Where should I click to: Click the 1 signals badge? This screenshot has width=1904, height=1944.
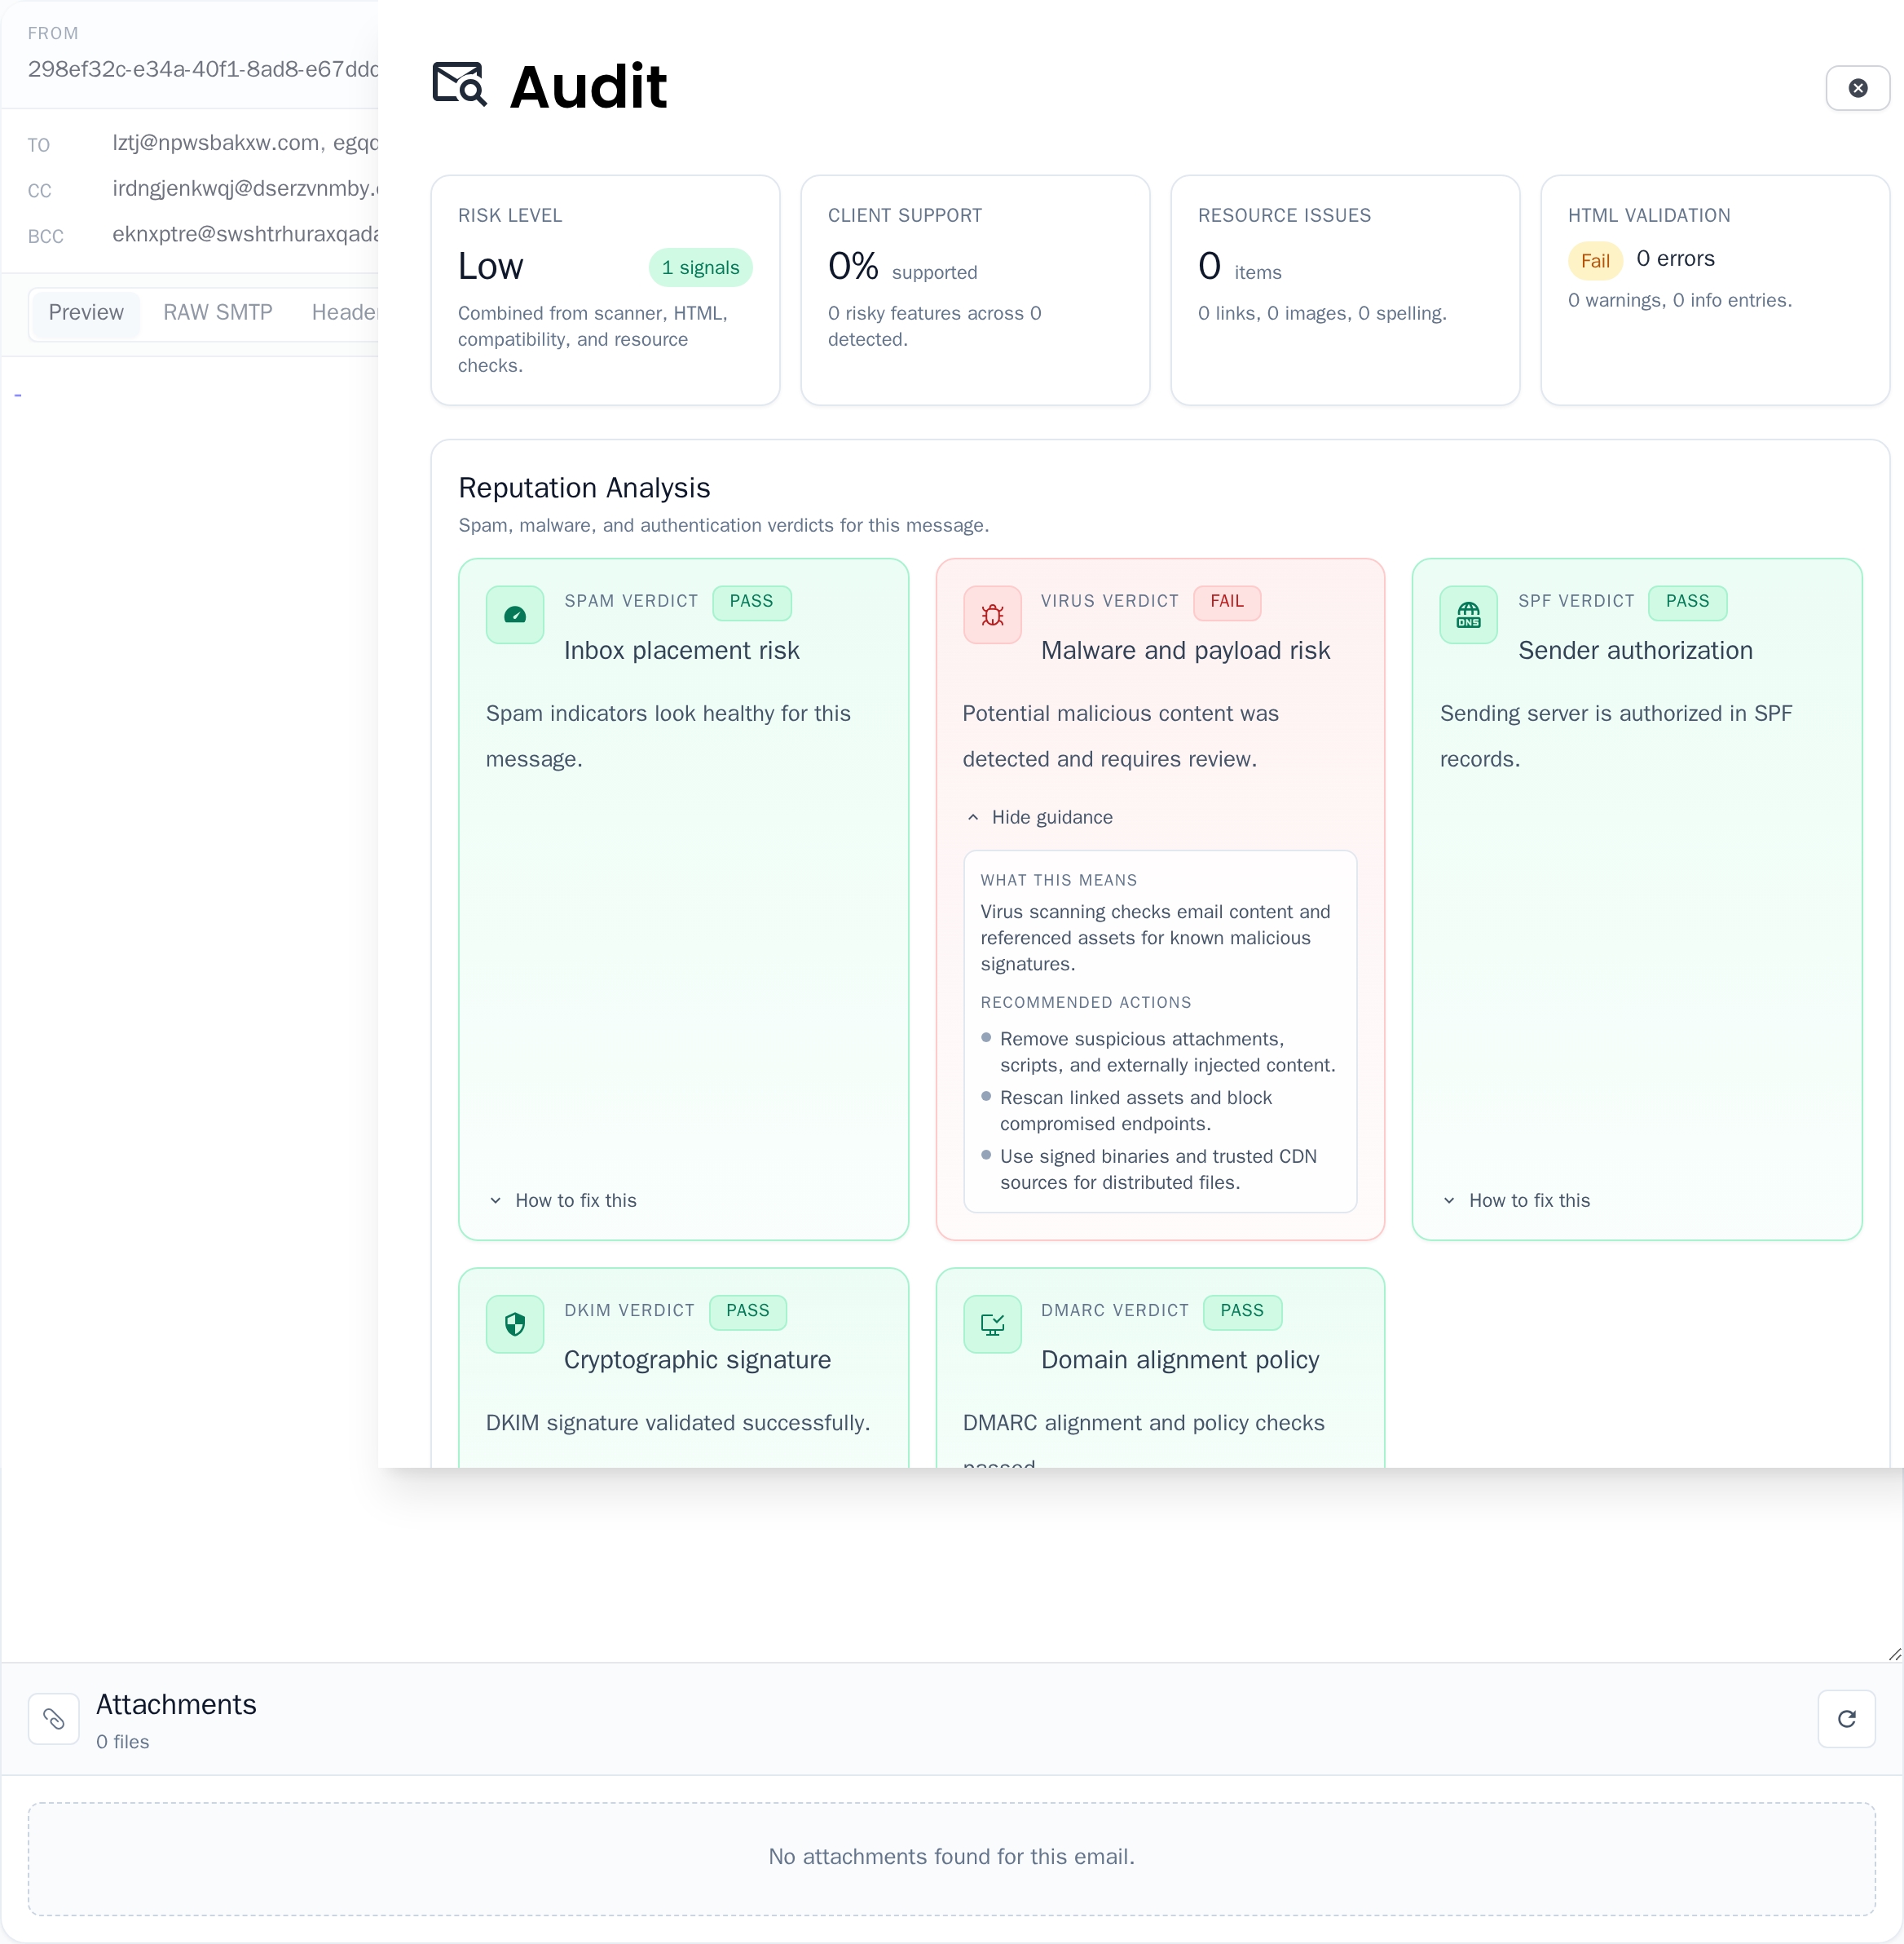[x=700, y=267]
